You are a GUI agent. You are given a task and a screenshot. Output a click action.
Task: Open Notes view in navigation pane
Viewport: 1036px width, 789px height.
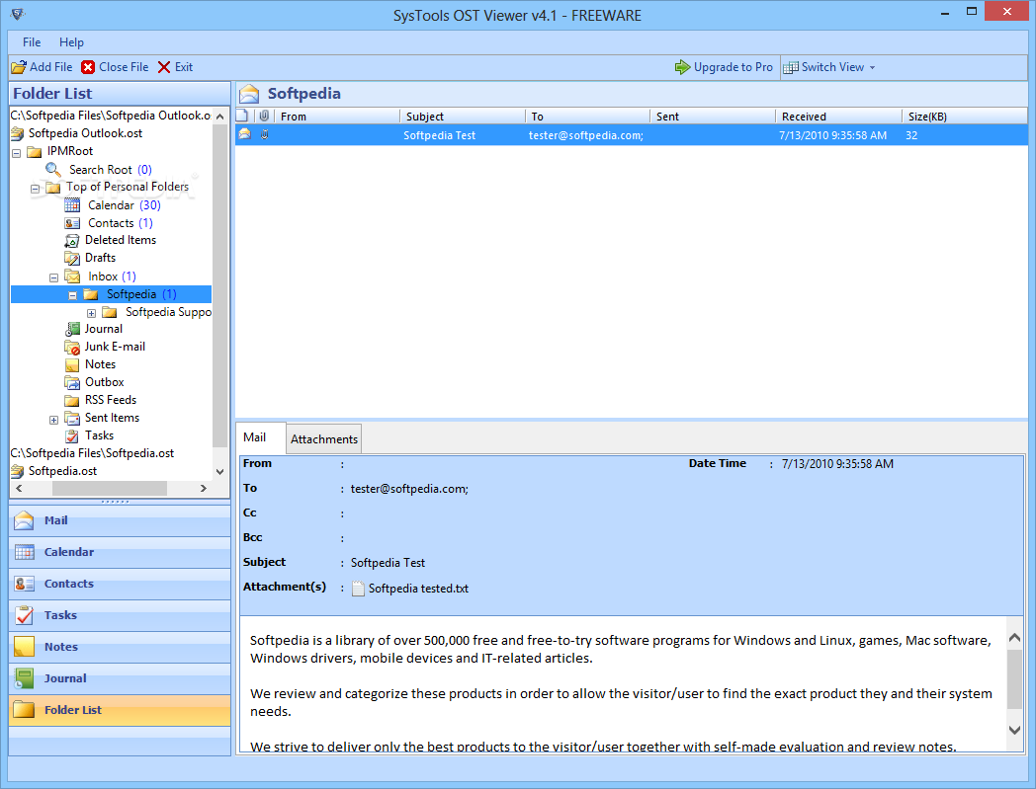coord(120,647)
